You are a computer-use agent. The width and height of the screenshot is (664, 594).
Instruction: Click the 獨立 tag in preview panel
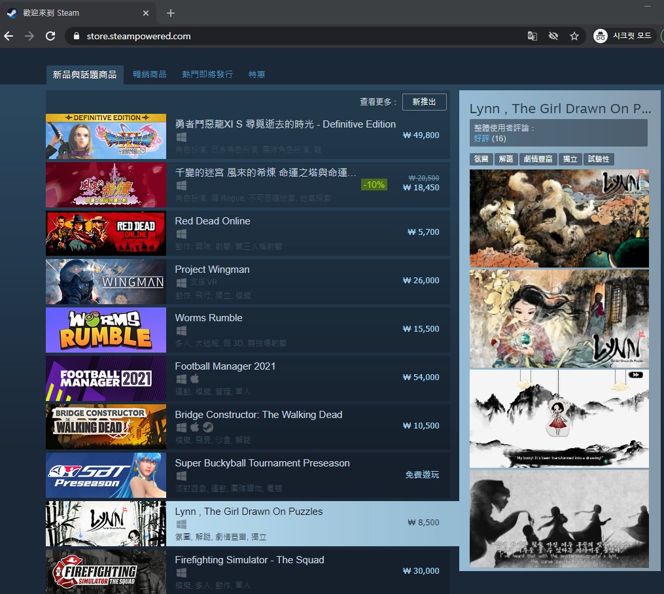coord(570,159)
